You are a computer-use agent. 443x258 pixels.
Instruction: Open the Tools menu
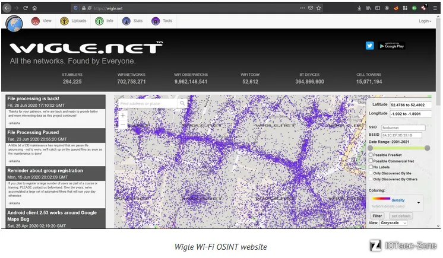(167, 21)
